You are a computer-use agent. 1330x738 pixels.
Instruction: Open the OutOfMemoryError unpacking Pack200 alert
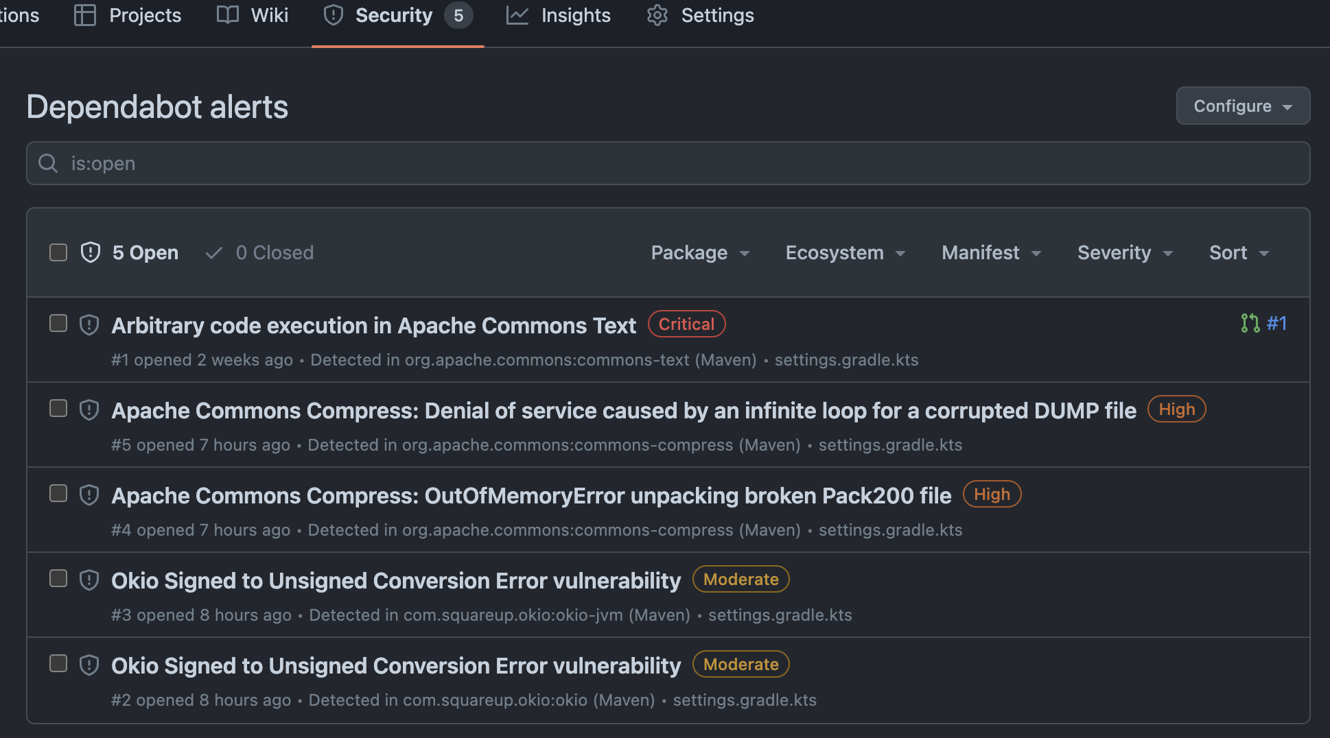531,495
